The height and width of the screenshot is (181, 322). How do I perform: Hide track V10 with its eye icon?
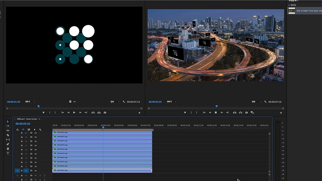tap(35, 133)
